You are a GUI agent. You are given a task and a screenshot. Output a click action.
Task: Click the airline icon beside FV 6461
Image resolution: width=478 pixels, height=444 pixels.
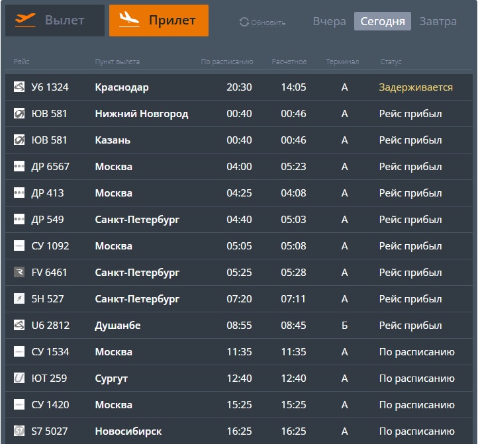coord(19,273)
